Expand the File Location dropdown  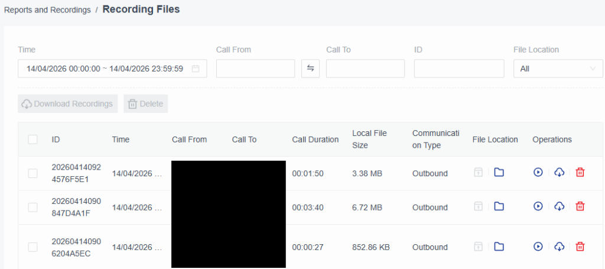coord(558,69)
